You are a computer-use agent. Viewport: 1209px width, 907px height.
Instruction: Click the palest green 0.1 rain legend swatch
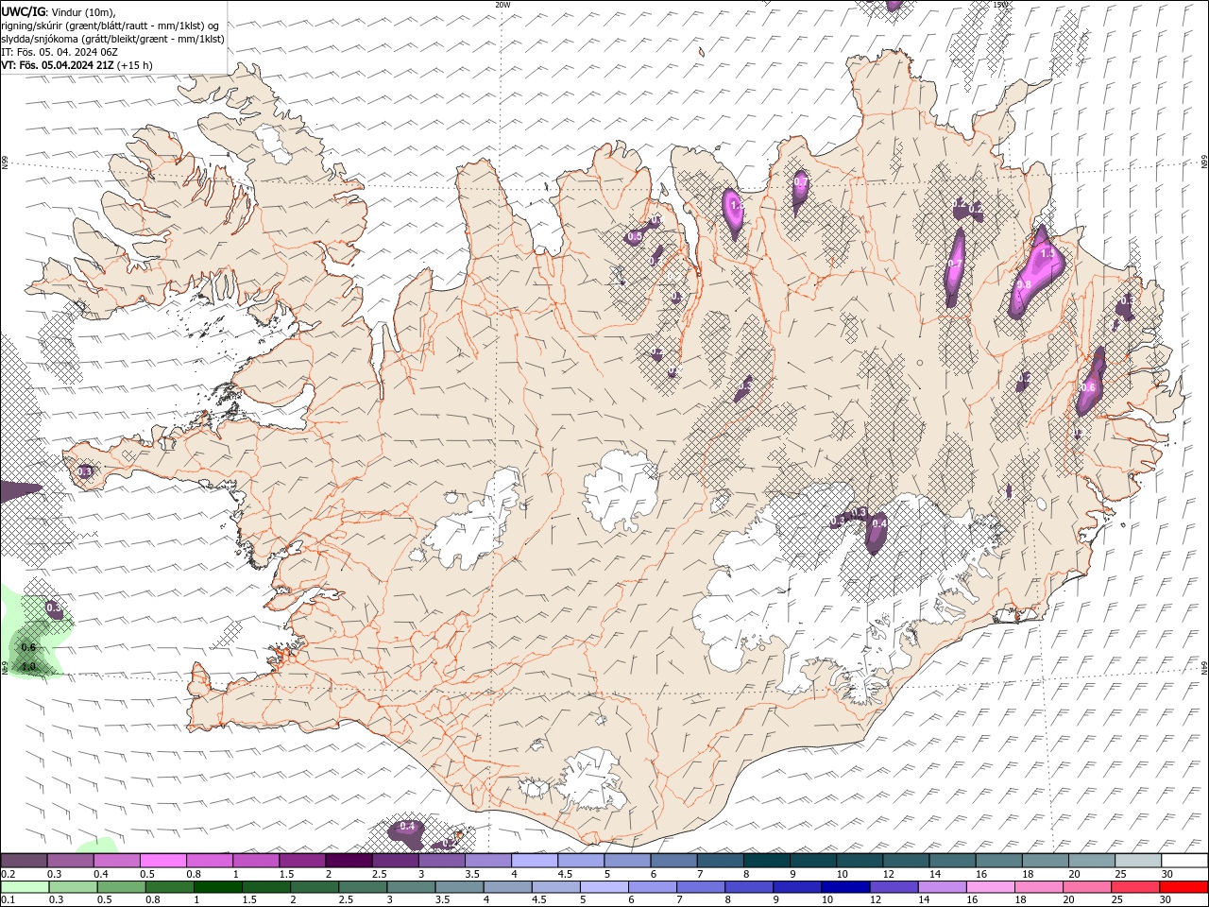(x=25, y=887)
